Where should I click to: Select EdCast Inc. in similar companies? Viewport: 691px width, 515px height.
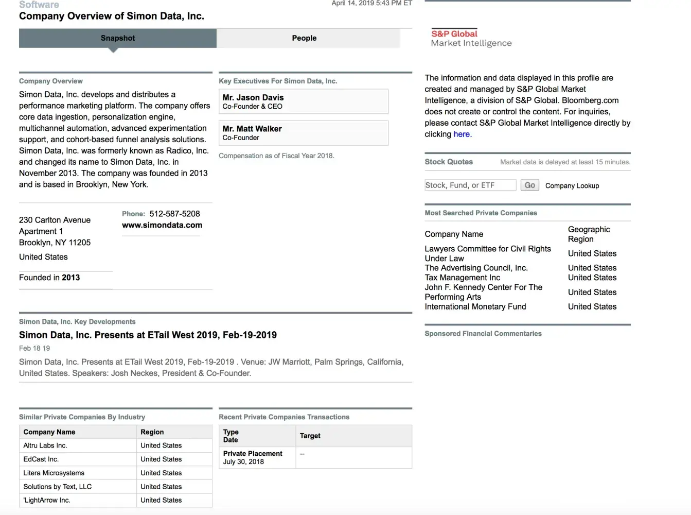41,459
